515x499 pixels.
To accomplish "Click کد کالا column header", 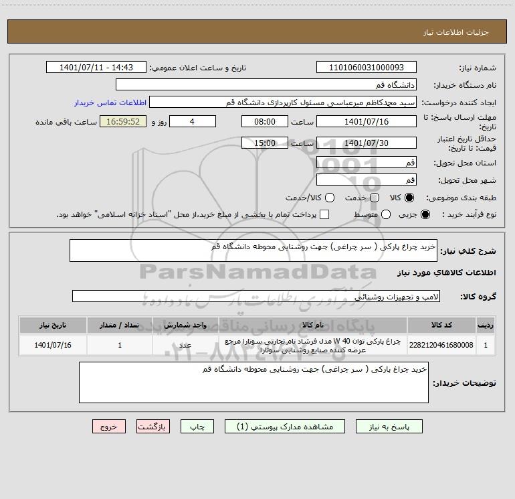I will pyautogui.click(x=441, y=326).
